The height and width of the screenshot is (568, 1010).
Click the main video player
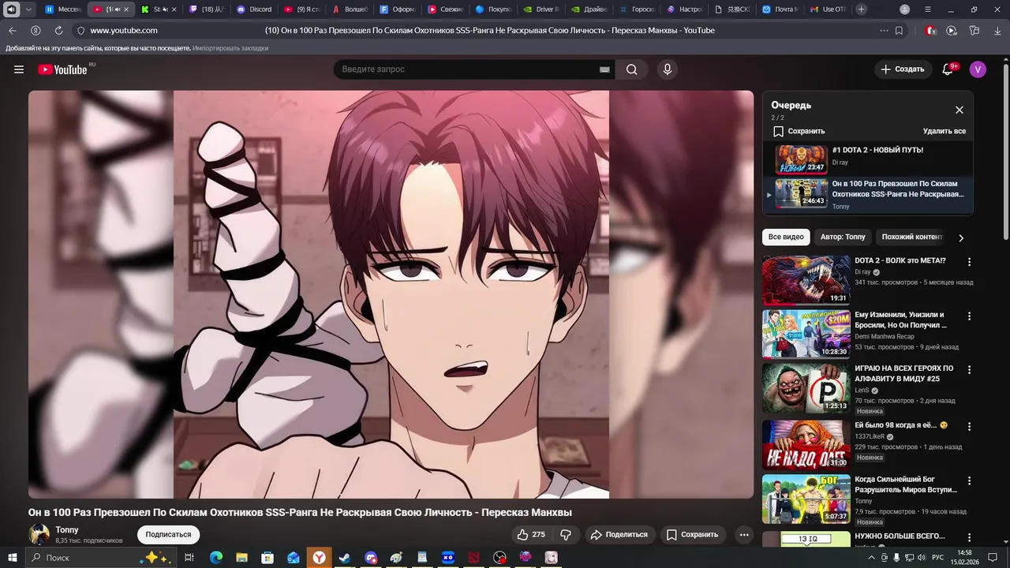coord(391,294)
